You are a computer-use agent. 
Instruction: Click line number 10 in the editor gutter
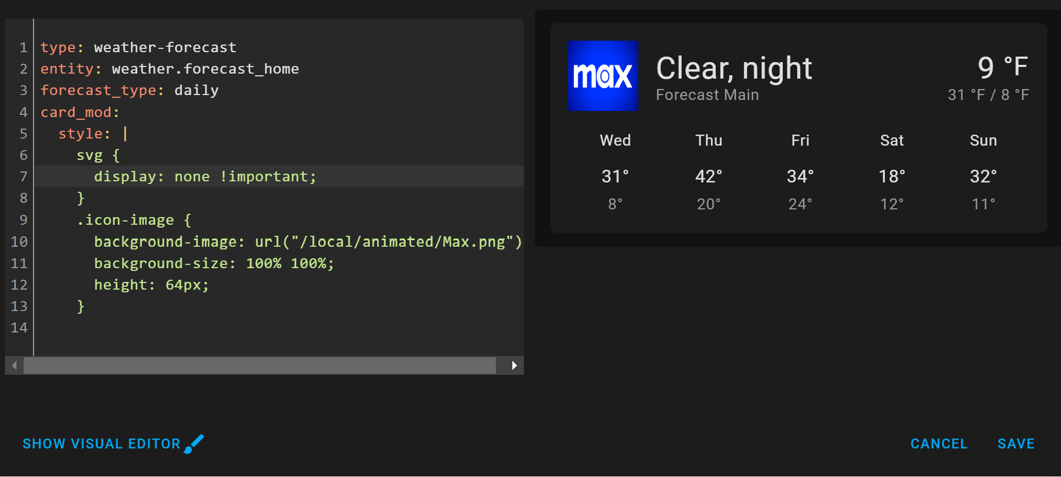coord(19,241)
